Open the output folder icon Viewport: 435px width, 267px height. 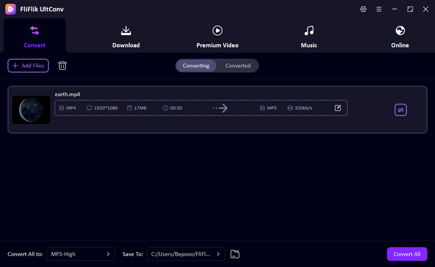click(x=235, y=254)
